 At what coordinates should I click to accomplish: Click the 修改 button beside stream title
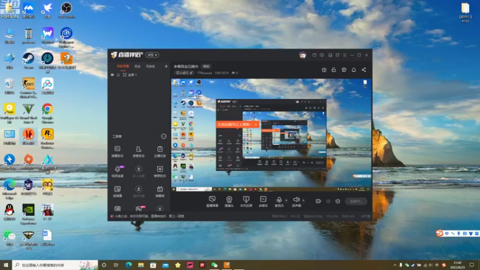206,66
